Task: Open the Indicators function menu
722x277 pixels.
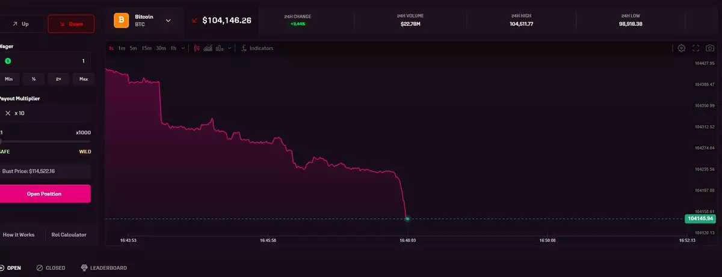Action: [x=257, y=48]
